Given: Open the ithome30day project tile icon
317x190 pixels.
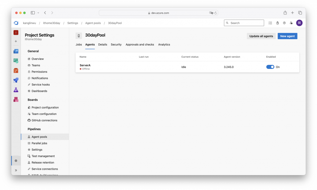Looking at the screenshot, I should click(x=16, y=33).
